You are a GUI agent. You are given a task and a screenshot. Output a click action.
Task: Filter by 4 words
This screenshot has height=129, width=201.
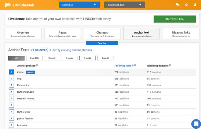click(87, 58)
